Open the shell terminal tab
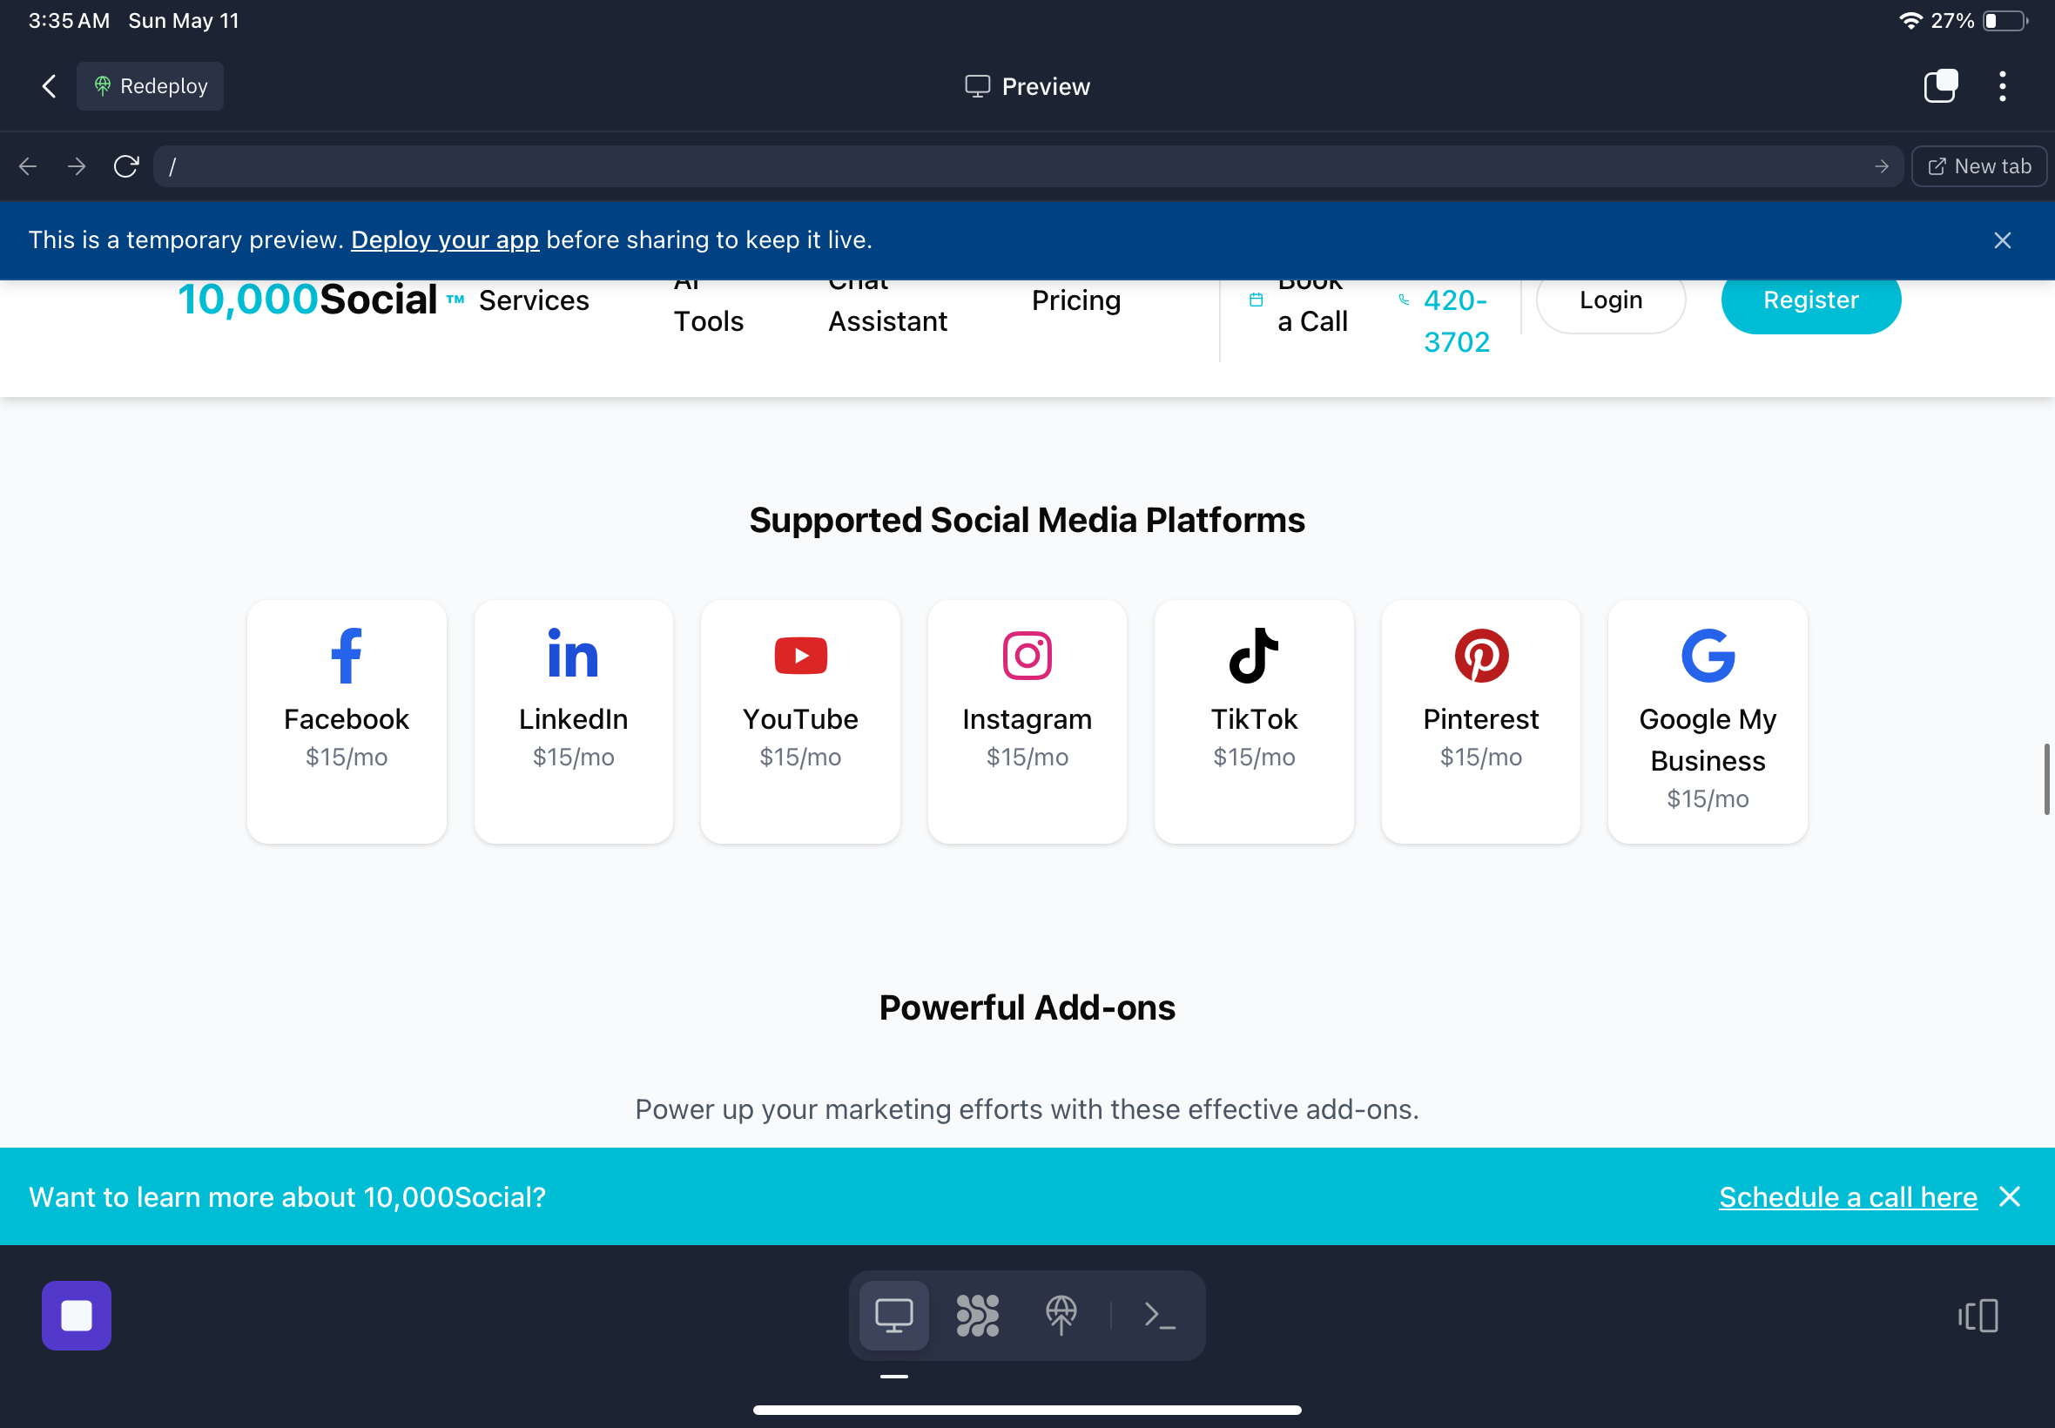Screen dimensions: 2055x1428 pyautogui.click(x=1160, y=1316)
